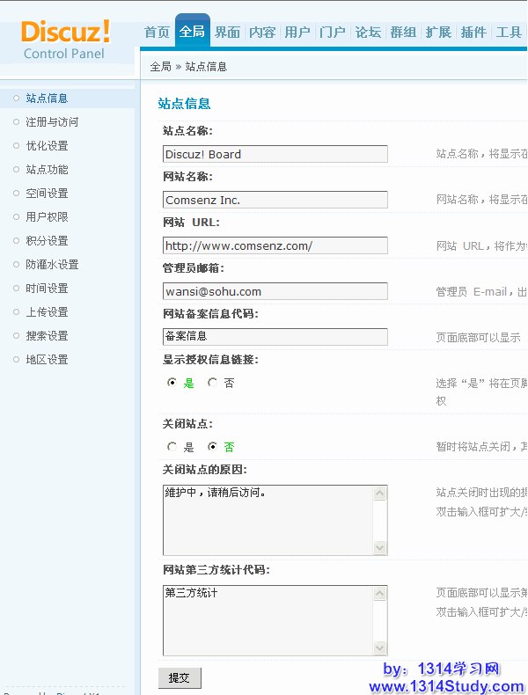Screen dimensions: 528x695
Task: Select 防灌水设置 from the left menu
Action: pos(52,265)
